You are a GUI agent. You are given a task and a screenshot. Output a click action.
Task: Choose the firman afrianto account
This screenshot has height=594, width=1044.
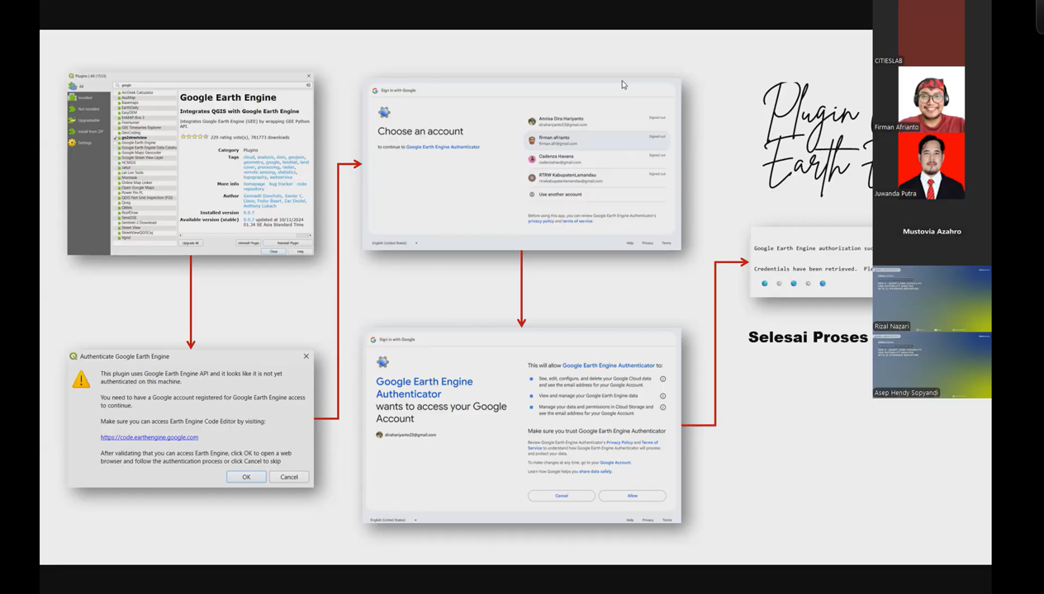[x=596, y=140]
